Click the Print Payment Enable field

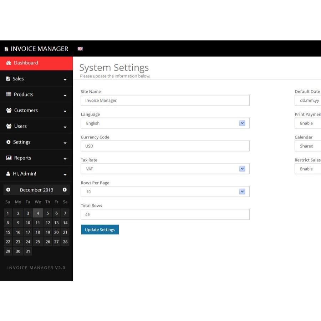[x=308, y=123]
